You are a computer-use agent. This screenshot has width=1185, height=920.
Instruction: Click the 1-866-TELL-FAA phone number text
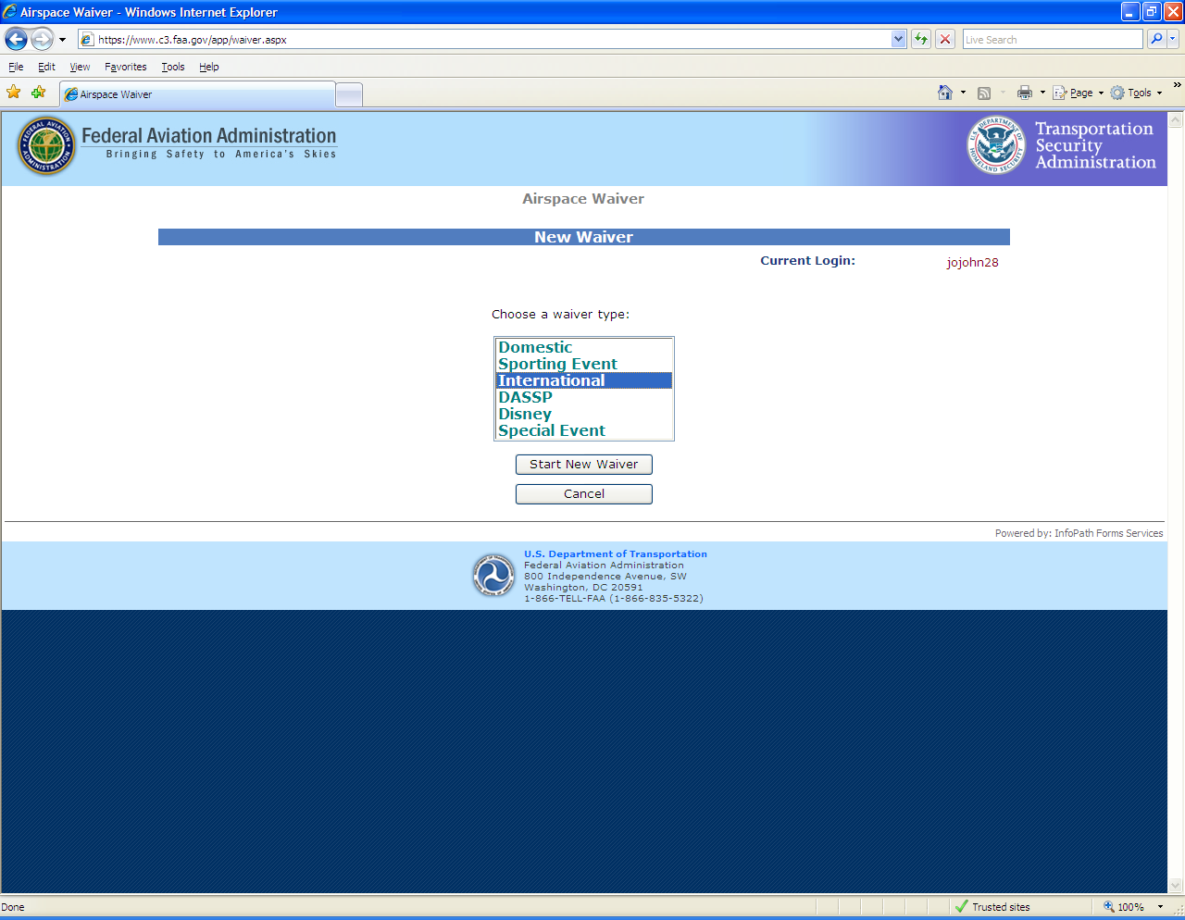614,599
